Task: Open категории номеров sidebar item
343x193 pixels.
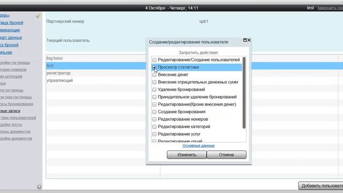Action: [x=13, y=70]
